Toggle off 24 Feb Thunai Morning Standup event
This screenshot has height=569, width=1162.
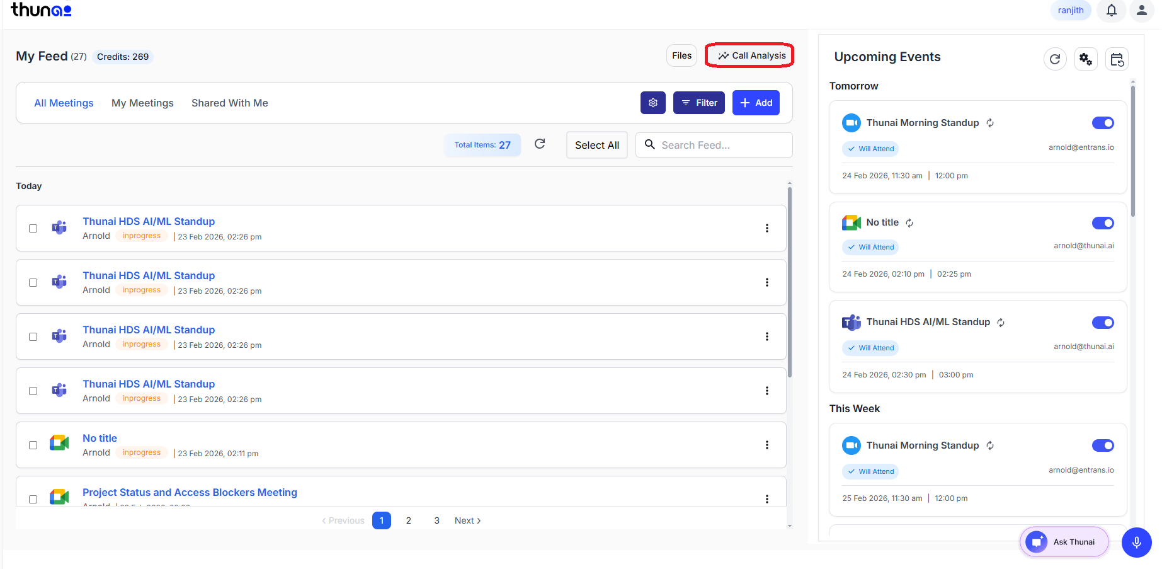(x=1103, y=123)
